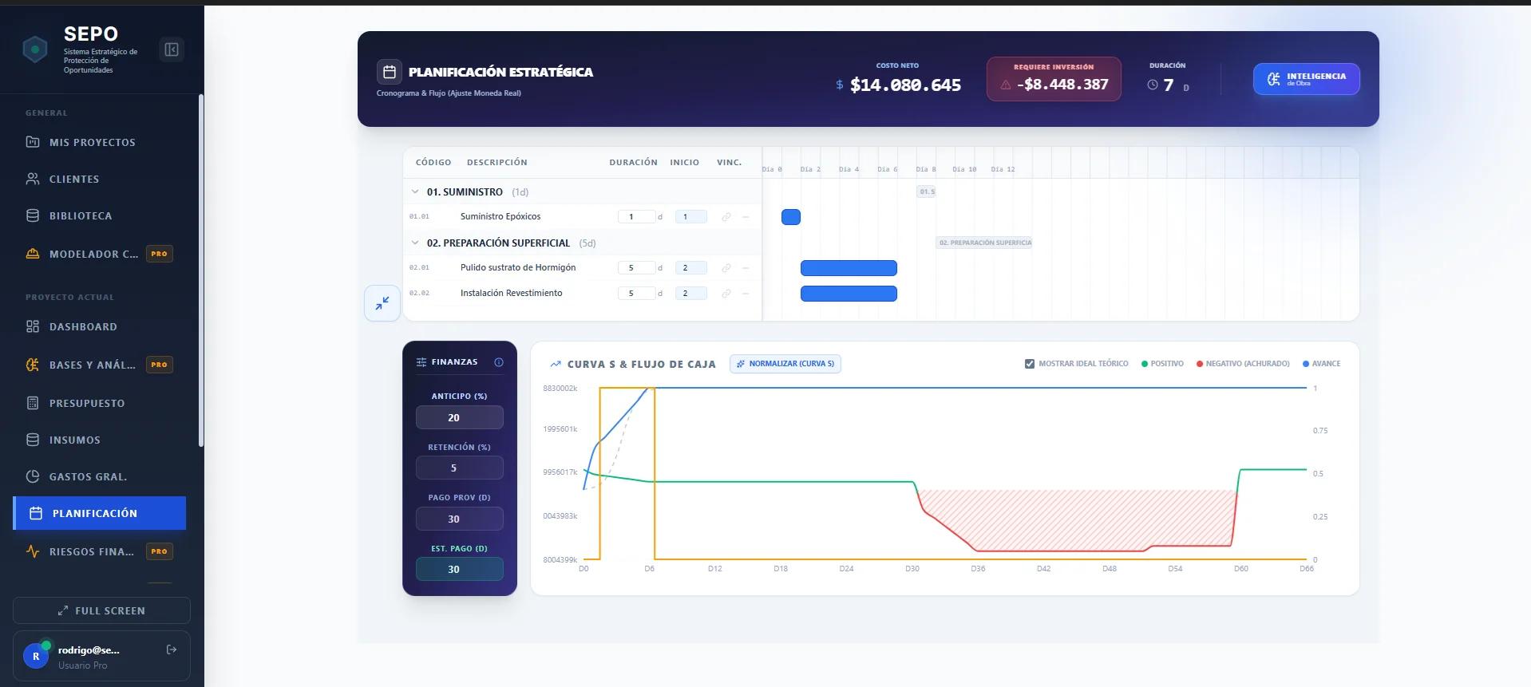1531x687 pixels.
Task: Collapse the 01. Suministro group
Action: pos(415,192)
